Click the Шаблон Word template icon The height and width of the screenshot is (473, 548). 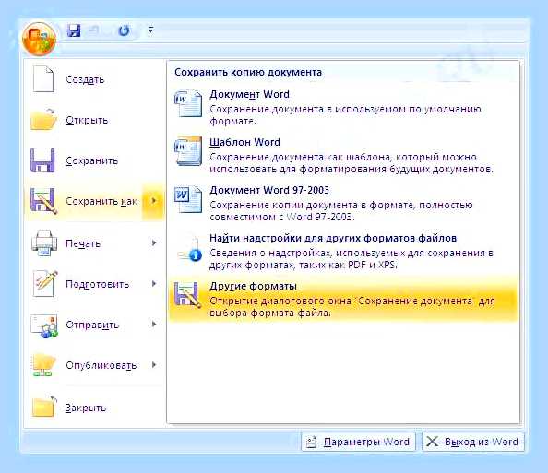pos(188,151)
